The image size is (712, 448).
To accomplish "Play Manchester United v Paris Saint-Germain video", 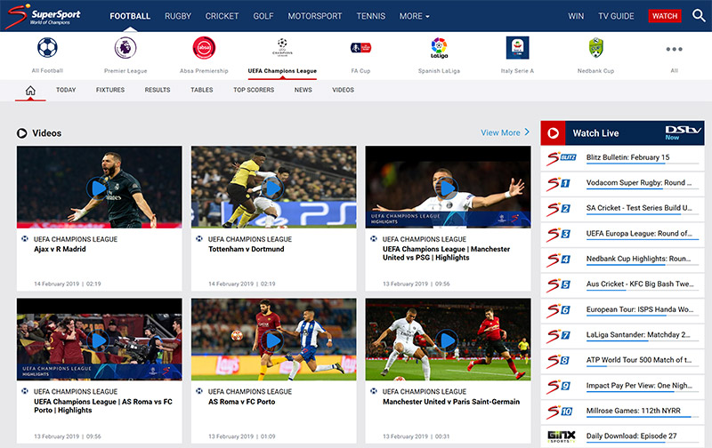I will pos(448,340).
